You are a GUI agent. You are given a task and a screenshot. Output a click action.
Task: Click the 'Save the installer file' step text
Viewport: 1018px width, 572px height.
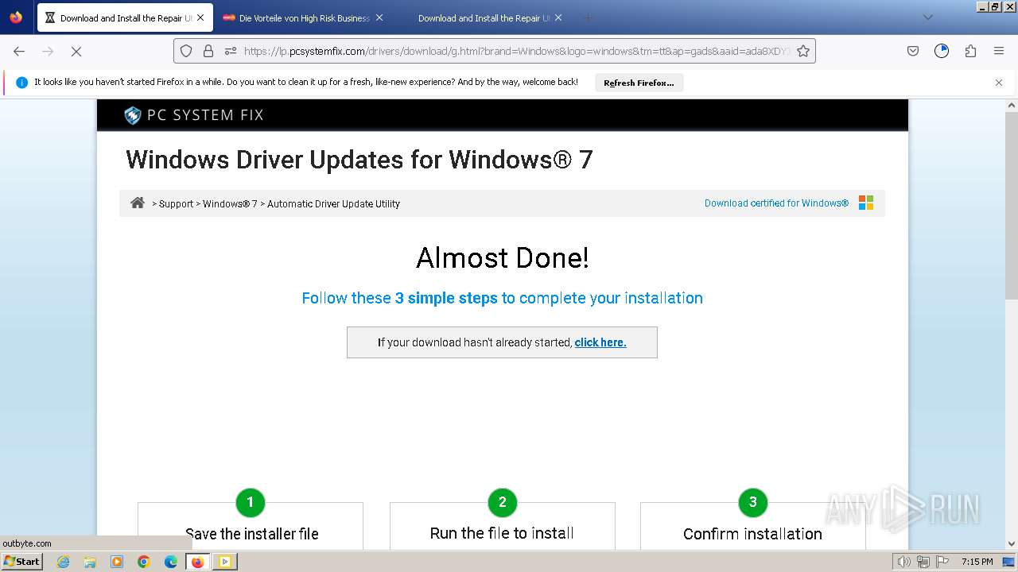[x=251, y=534]
